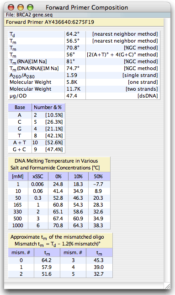This screenshot has width=175, height=295.
Task: Select the Tm (DNA:RNA)[1M Na] row label
Action: 34,69
